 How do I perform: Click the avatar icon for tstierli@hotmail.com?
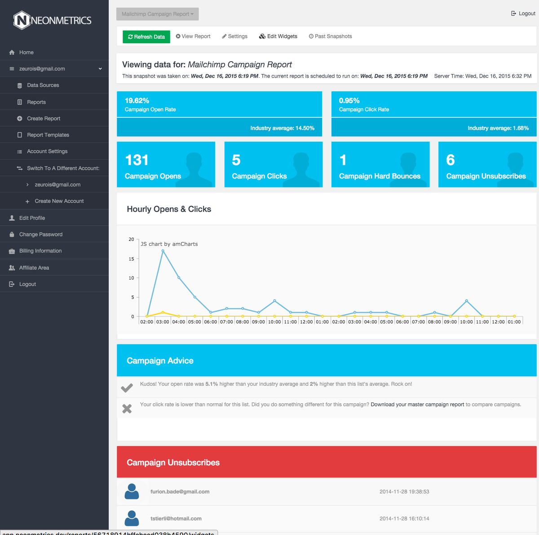[x=132, y=518]
